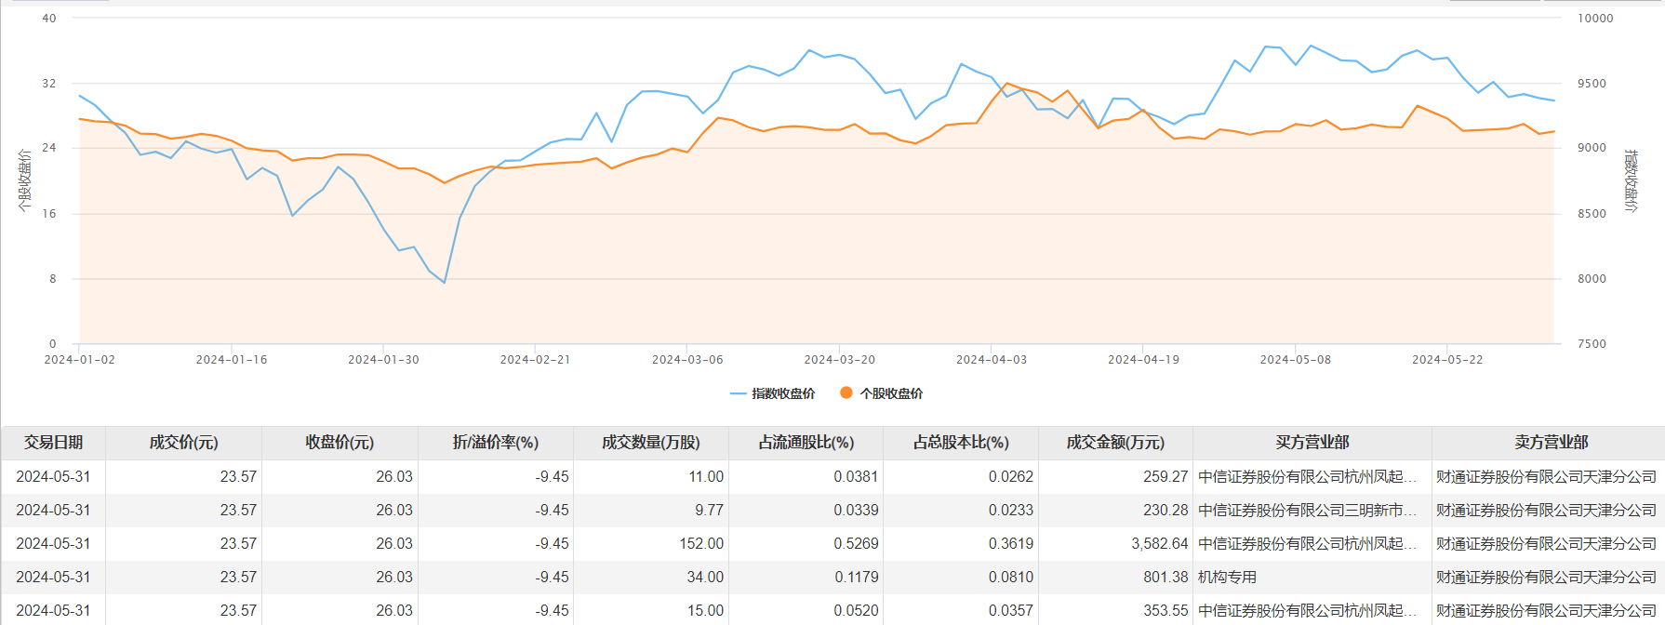The width and height of the screenshot is (1665, 625).
Task: Click the 成交金额(万元) column header
Action: (x=1115, y=442)
